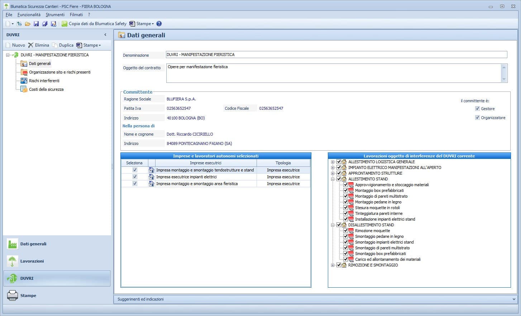This screenshot has width=521, height=316.
Task: Click Copia dati da Blumatica Safety
Action: pyautogui.click(x=94, y=24)
